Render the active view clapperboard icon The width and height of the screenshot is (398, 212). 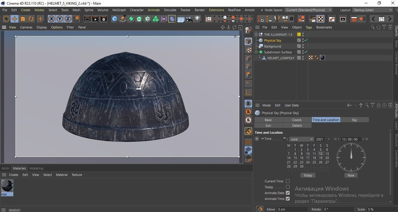(87, 19)
